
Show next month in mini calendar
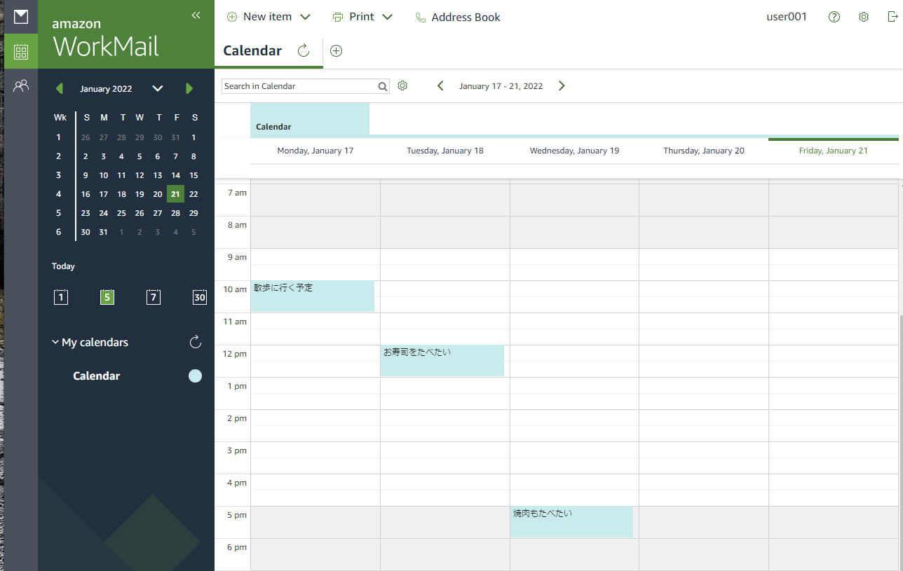point(189,88)
